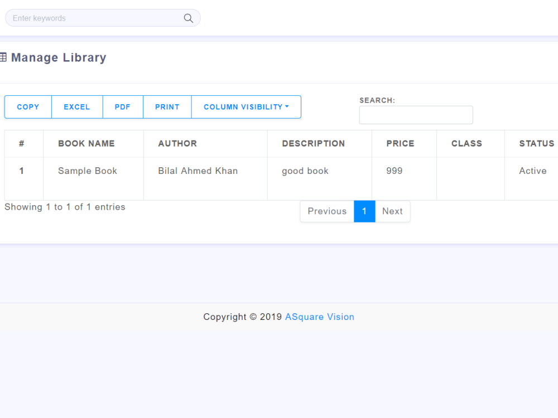This screenshot has width=558, height=418.
Task: Select the Bilal Ahmed Khan author cell
Action: coord(205,179)
